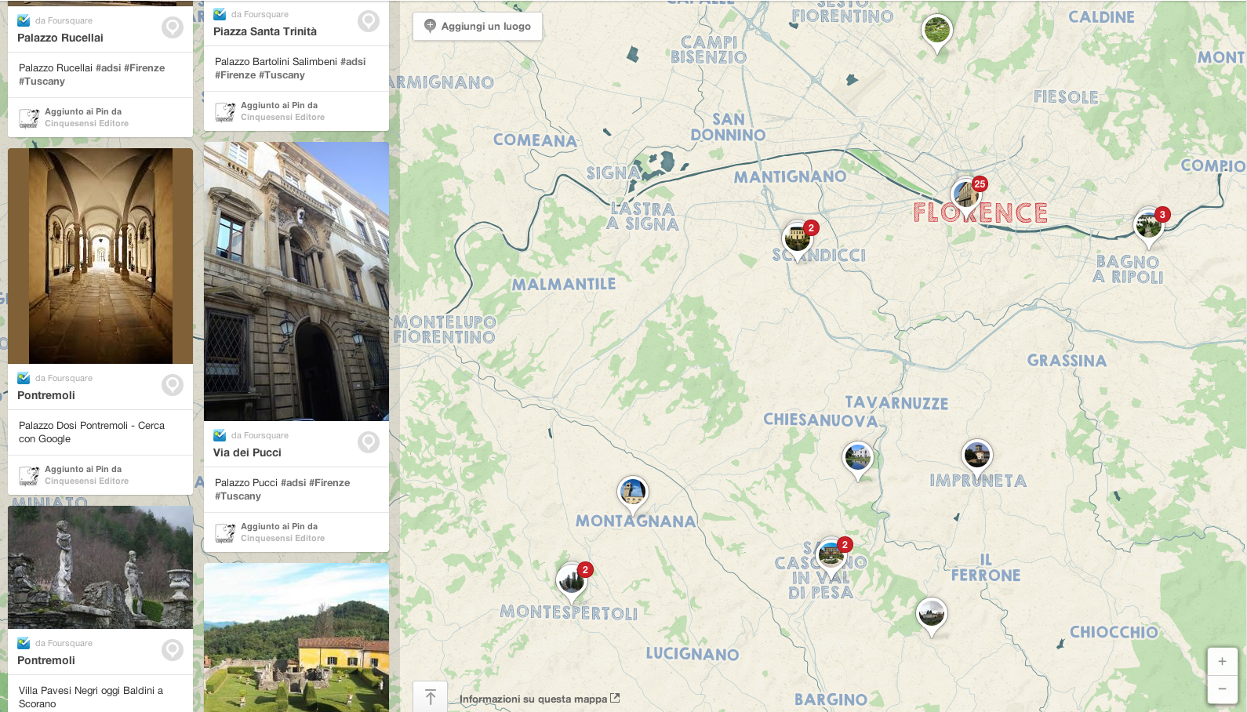Select the San Casciano pin cluster

coord(831,555)
